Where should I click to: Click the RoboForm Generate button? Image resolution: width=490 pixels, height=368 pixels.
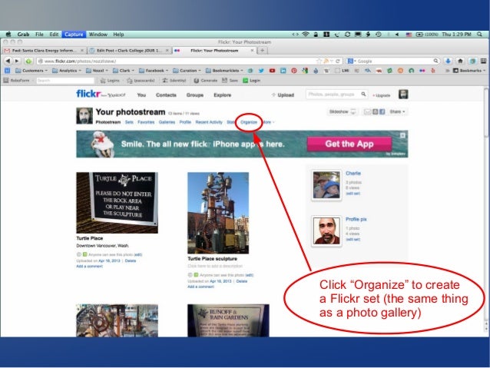[205, 81]
